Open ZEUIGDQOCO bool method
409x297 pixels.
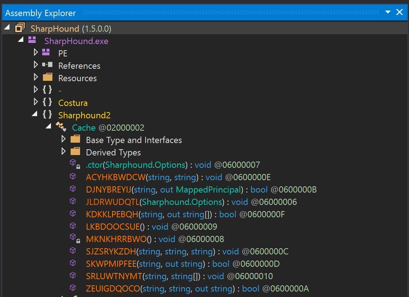click(x=198, y=288)
